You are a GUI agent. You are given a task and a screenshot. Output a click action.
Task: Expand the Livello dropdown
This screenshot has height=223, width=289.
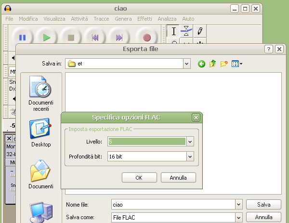click(x=190, y=142)
